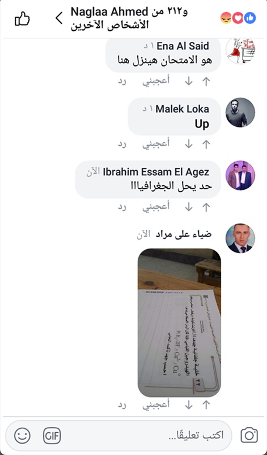
Task: Like the photo comment by ضياء على مراد
Action: point(156,405)
